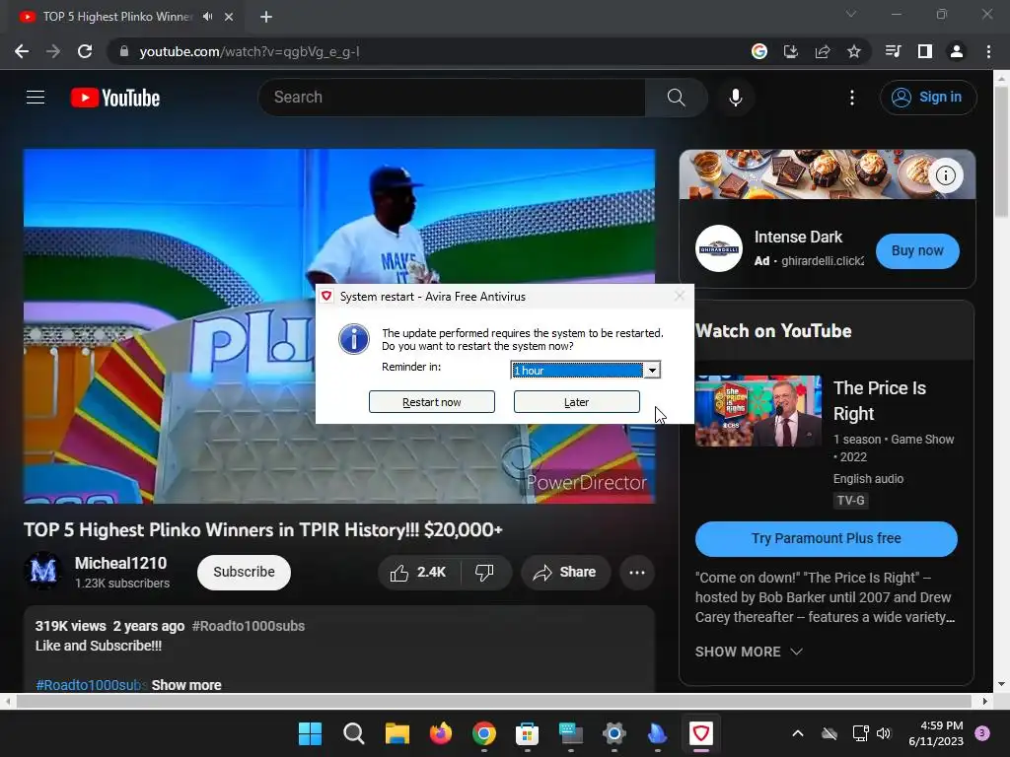Open the tab search chevron in Chrome
This screenshot has width=1010, height=757.
click(851, 14)
